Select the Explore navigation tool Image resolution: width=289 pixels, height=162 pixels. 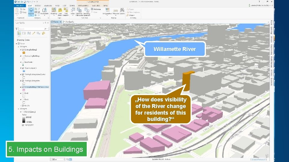pyautogui.click(x=31, y=12)
